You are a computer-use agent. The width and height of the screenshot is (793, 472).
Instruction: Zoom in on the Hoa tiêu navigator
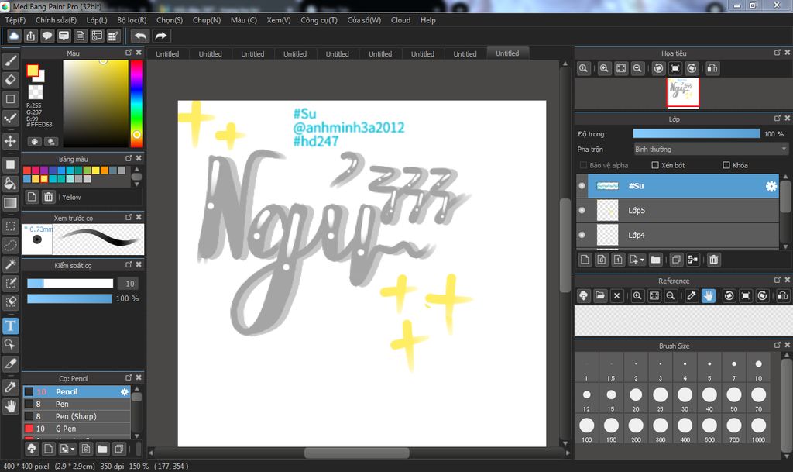point(604,69)
